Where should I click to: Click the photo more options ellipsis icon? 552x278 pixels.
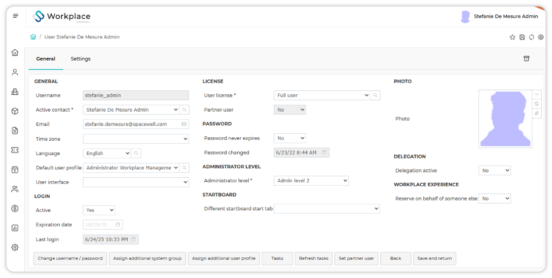pyautogui.click(x=537, y=94)
